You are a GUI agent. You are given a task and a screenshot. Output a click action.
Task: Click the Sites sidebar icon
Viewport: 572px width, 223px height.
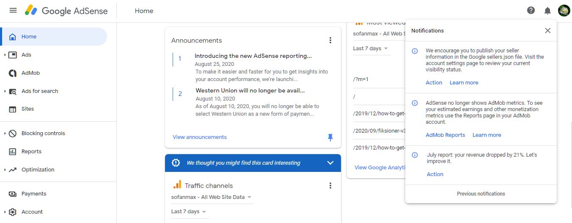pyautogui.click(x=13, y=109)
